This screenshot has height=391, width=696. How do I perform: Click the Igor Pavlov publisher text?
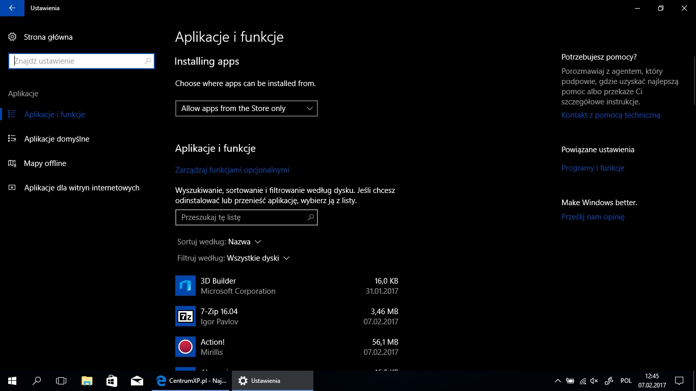[x=220, y=322]
